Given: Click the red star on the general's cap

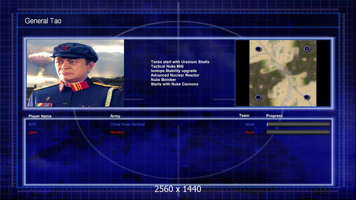Looking at the screenshot, I should 64,47.
